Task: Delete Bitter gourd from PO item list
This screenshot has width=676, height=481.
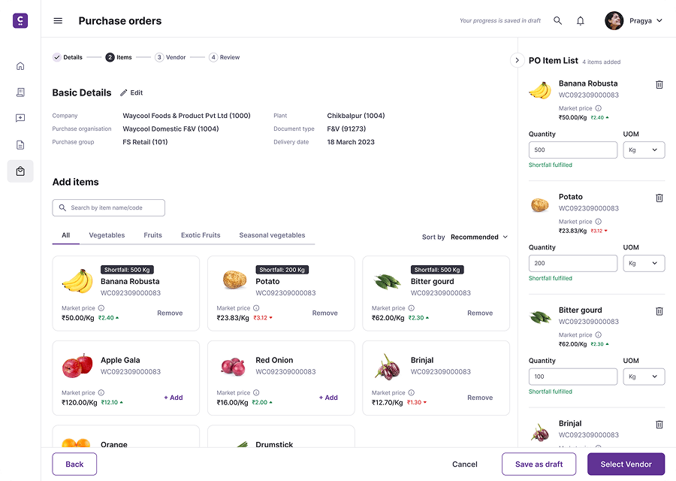Action: click(x=659, y=311)
